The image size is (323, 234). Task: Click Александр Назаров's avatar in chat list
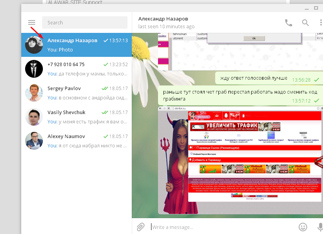tap(34, 45)
